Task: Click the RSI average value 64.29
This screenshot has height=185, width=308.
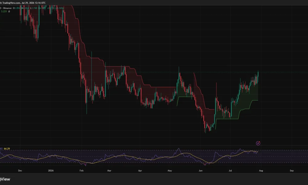Action: pos(7,149)
